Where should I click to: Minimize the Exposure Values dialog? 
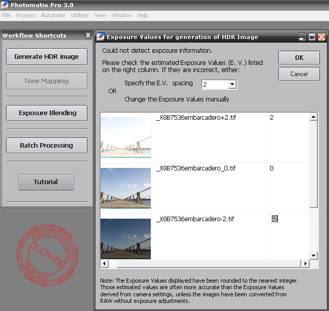coord(302,37)
